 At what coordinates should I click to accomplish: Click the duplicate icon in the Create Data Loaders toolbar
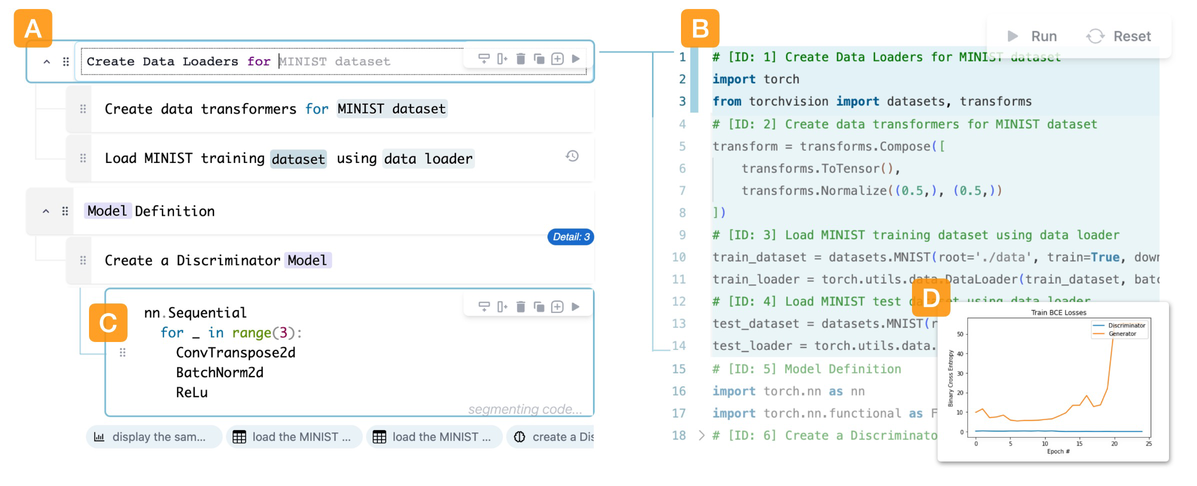539,59
